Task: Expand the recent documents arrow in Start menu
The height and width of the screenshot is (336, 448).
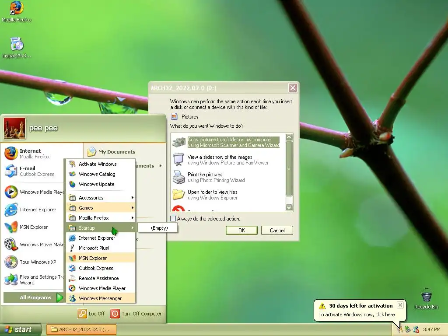Action: pos(161,165)
